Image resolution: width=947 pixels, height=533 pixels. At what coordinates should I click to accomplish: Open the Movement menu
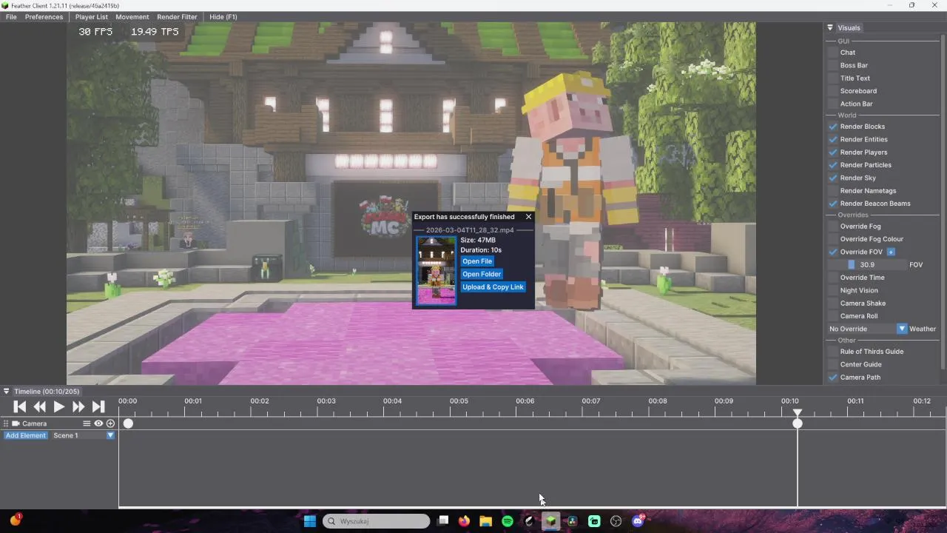tap(132, 17)
